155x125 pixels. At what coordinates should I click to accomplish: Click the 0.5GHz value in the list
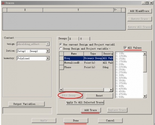(x=120, y=97)
